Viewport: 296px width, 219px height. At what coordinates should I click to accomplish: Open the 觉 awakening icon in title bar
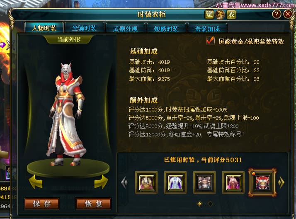click(209, 15)
